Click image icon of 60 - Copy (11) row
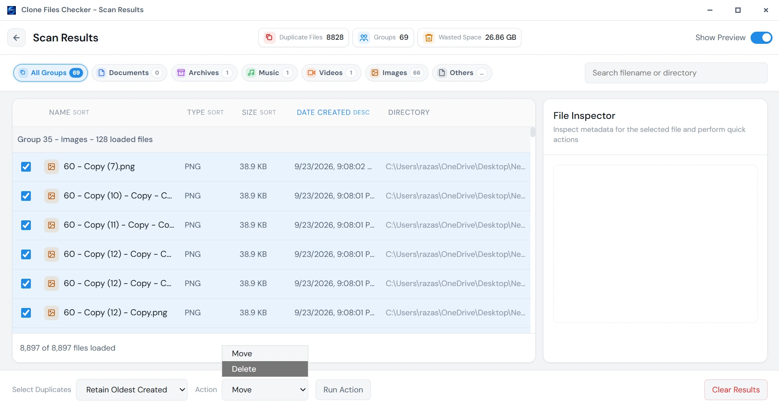The image size is (779, 407). (x=52, y=225)
